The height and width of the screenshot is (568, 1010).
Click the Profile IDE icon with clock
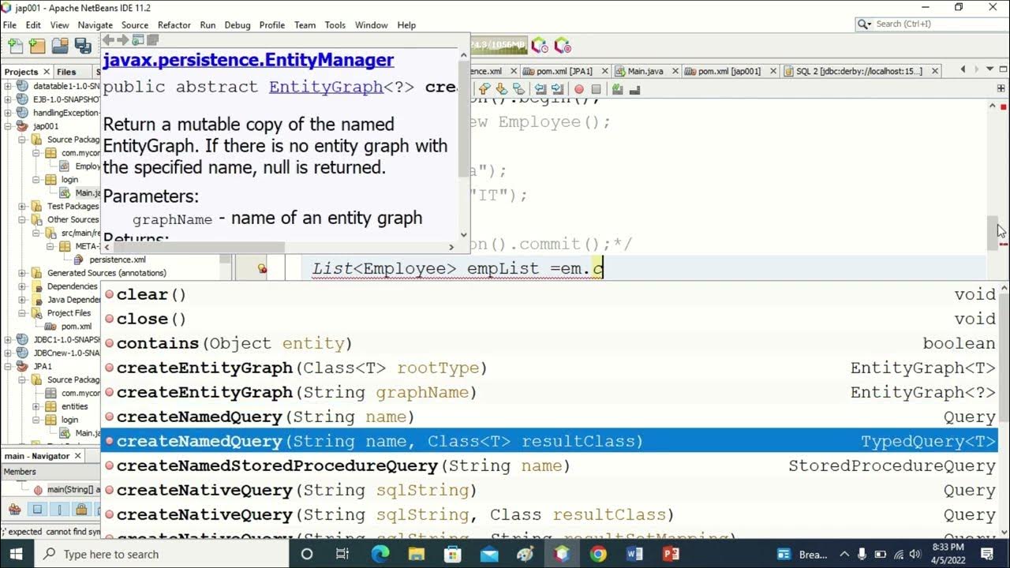tap(540, 46)
